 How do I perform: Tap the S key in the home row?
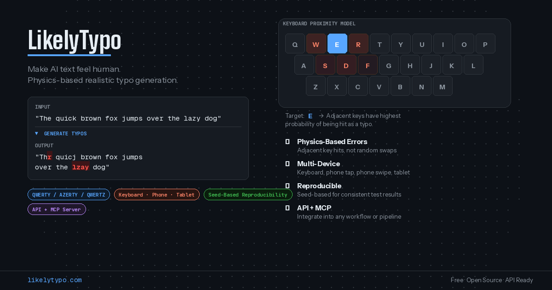point(325,65)
